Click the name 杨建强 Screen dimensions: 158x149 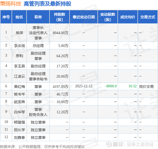[19, 122]
